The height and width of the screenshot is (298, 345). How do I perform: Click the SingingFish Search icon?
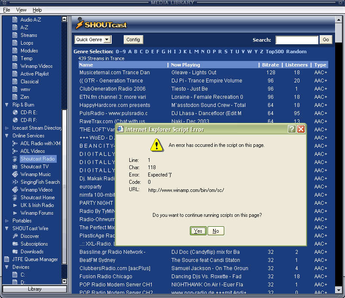point(15,182)
